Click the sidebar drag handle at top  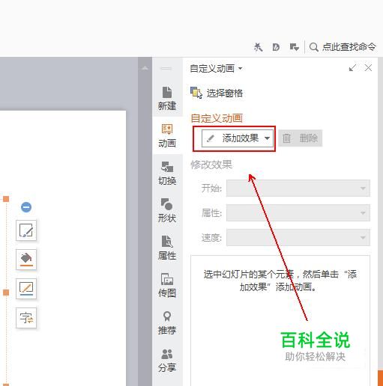(x=166, y=68)
